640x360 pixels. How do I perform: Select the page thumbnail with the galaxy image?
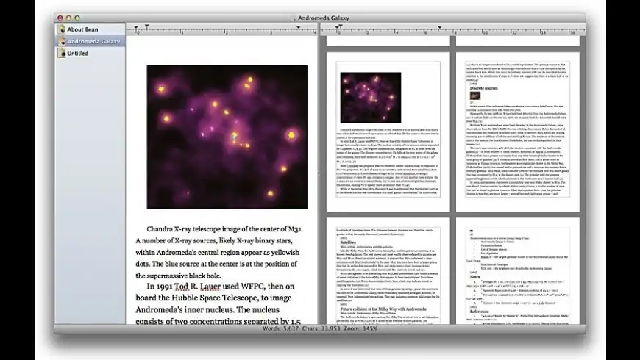[x=388, y=132]
